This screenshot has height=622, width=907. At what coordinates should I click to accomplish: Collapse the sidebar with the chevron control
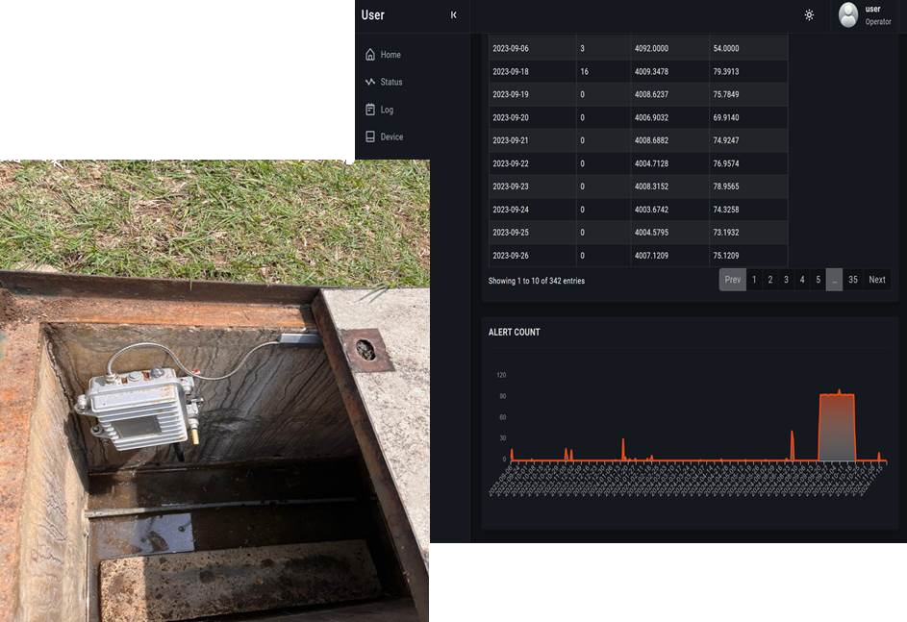click(451, 15)
